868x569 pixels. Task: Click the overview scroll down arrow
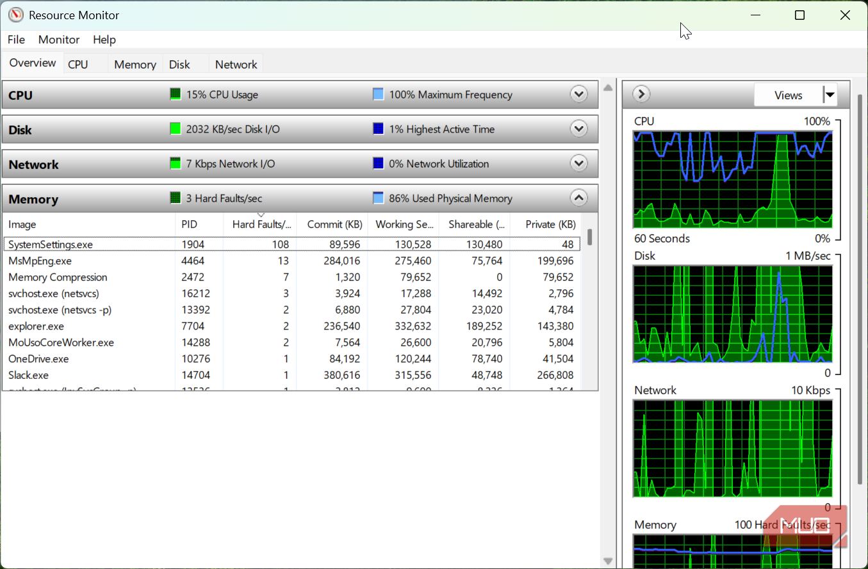[609, 561]
